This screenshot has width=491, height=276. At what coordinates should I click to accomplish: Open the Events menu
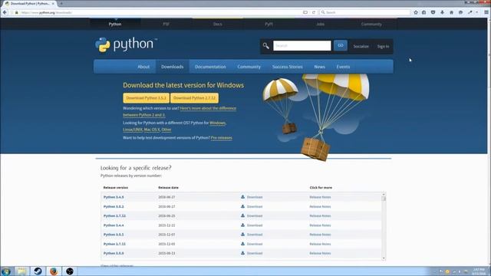pyautogui.click(x=343, y=67)
